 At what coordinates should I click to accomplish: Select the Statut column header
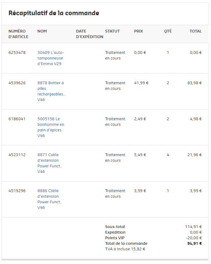(x=112, y=31)
